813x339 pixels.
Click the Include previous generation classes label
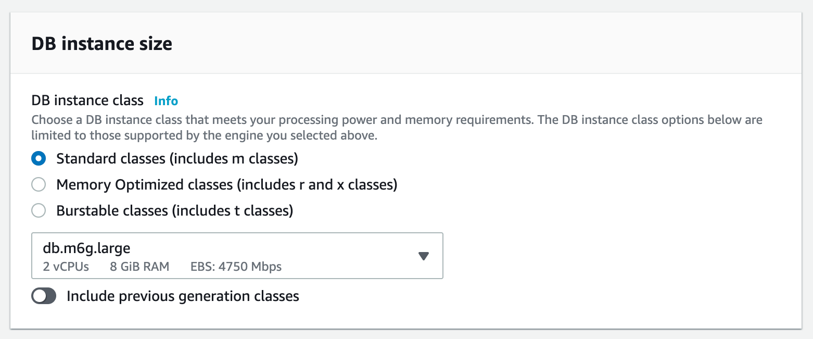pyautogui.click(x=182, y=296)
